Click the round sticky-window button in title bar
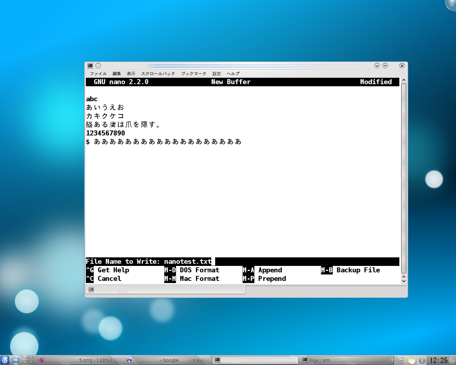 click(98, 66)
